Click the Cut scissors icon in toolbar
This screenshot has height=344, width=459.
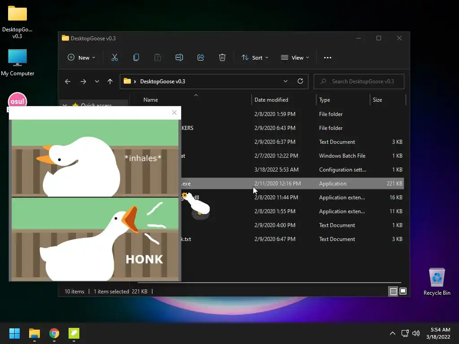tap(114, 58)
